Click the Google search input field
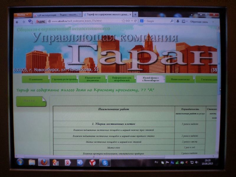 158,21
